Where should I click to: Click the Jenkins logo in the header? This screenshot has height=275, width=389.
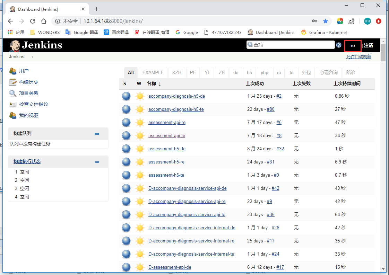point(36,46)
